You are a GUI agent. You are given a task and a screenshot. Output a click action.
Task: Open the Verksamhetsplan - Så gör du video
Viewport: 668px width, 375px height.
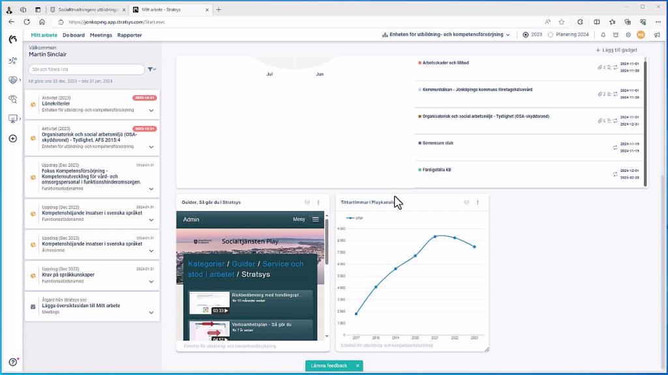pyautogui.click(x=250, y=331)
